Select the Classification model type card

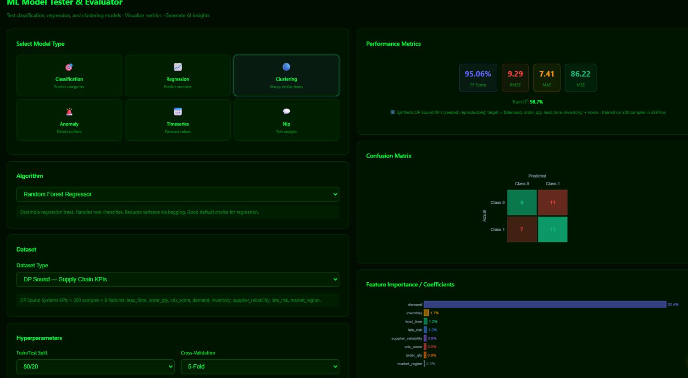(x=69, y=76)
